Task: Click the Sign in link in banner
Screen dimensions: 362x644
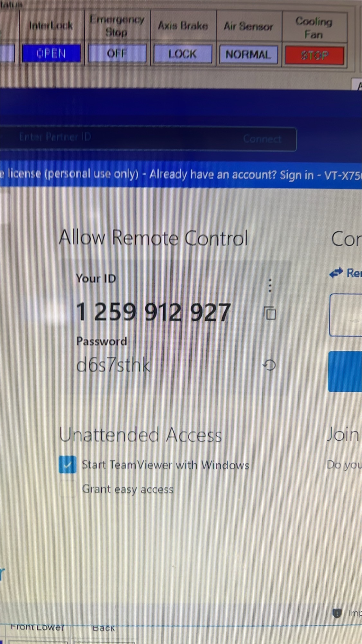Action: (296, 175)
